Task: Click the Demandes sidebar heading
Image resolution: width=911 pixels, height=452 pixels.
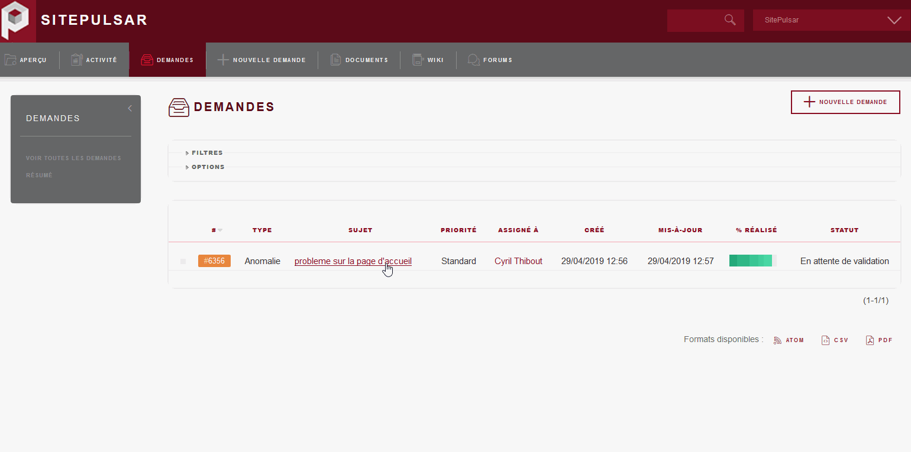Action: tap(53, 118)
